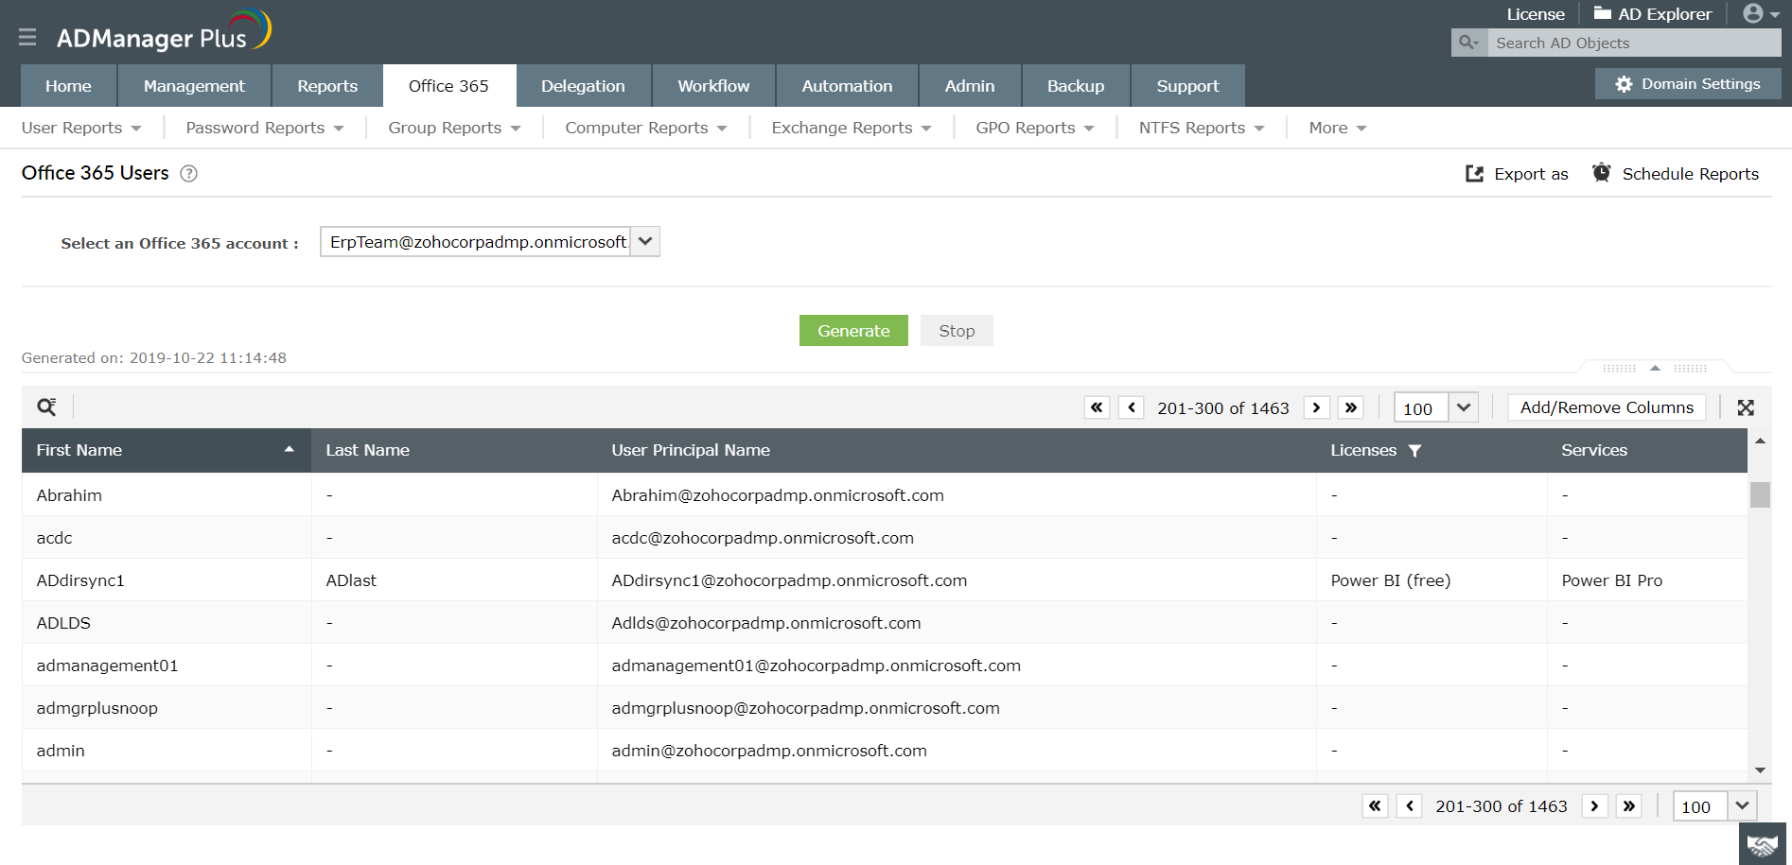This screenshot has height=865, width=1792.
Task: Click the green Generate button
Action: (x=853, y=331)
